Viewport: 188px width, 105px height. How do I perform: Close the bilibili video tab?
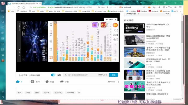(x=40, y=4)
